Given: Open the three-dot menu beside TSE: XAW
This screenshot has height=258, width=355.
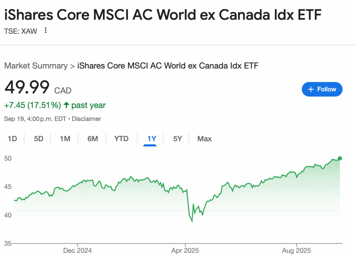Looking at the screenshot, I should pyautogui.click(x=45, y=31).
